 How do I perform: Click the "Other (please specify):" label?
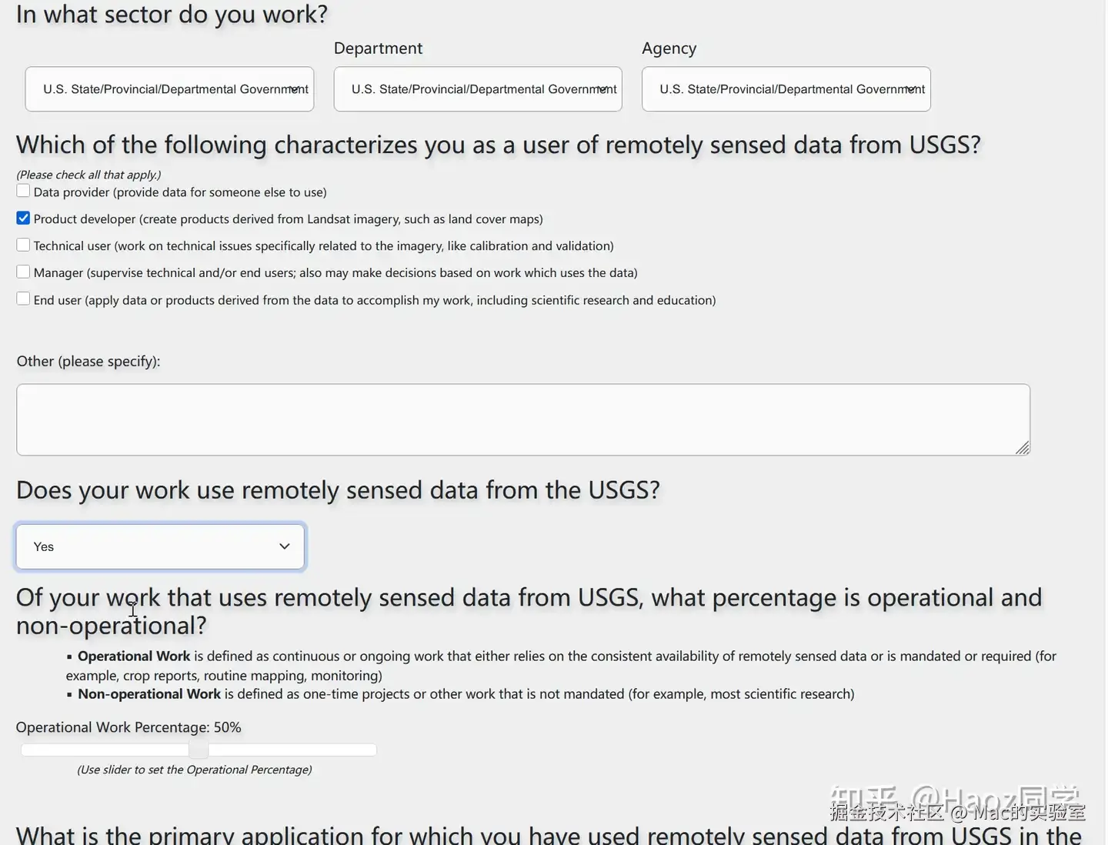[x=88, y=361]
